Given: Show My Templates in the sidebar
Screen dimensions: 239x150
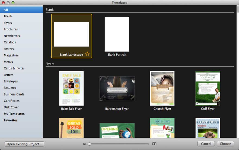Looking at the screenshot, I should coord(14,114).
